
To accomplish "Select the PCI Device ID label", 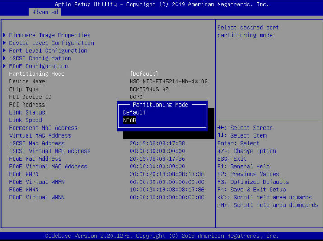I will coord(30,97).
